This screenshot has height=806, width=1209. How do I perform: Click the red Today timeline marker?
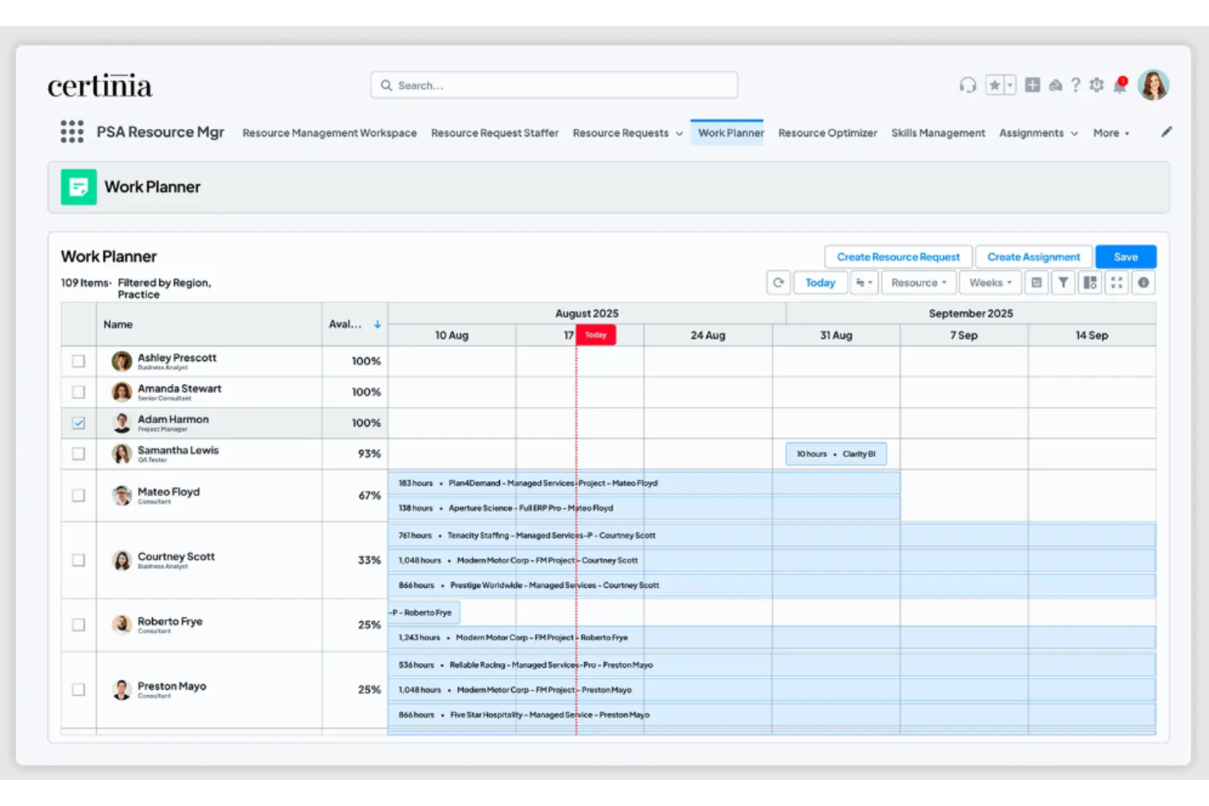tap(596, 335)
